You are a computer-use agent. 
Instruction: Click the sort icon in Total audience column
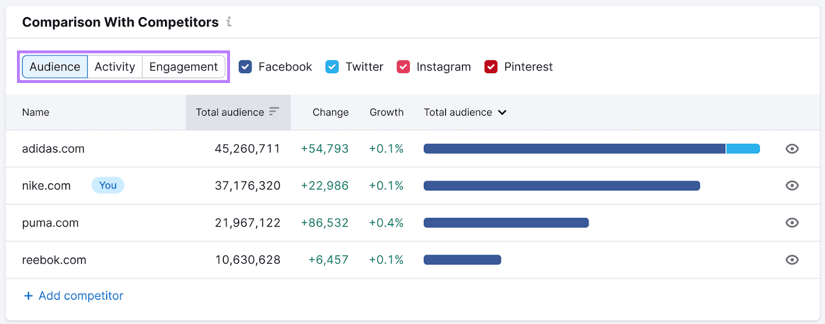(x=274, y=112)
